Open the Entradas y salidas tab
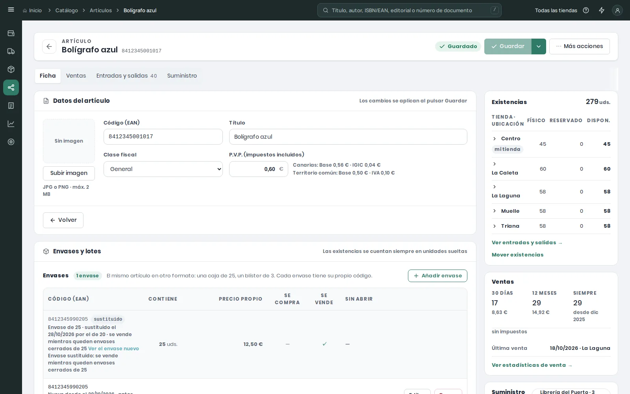630x394 pixels. [126, 76]
